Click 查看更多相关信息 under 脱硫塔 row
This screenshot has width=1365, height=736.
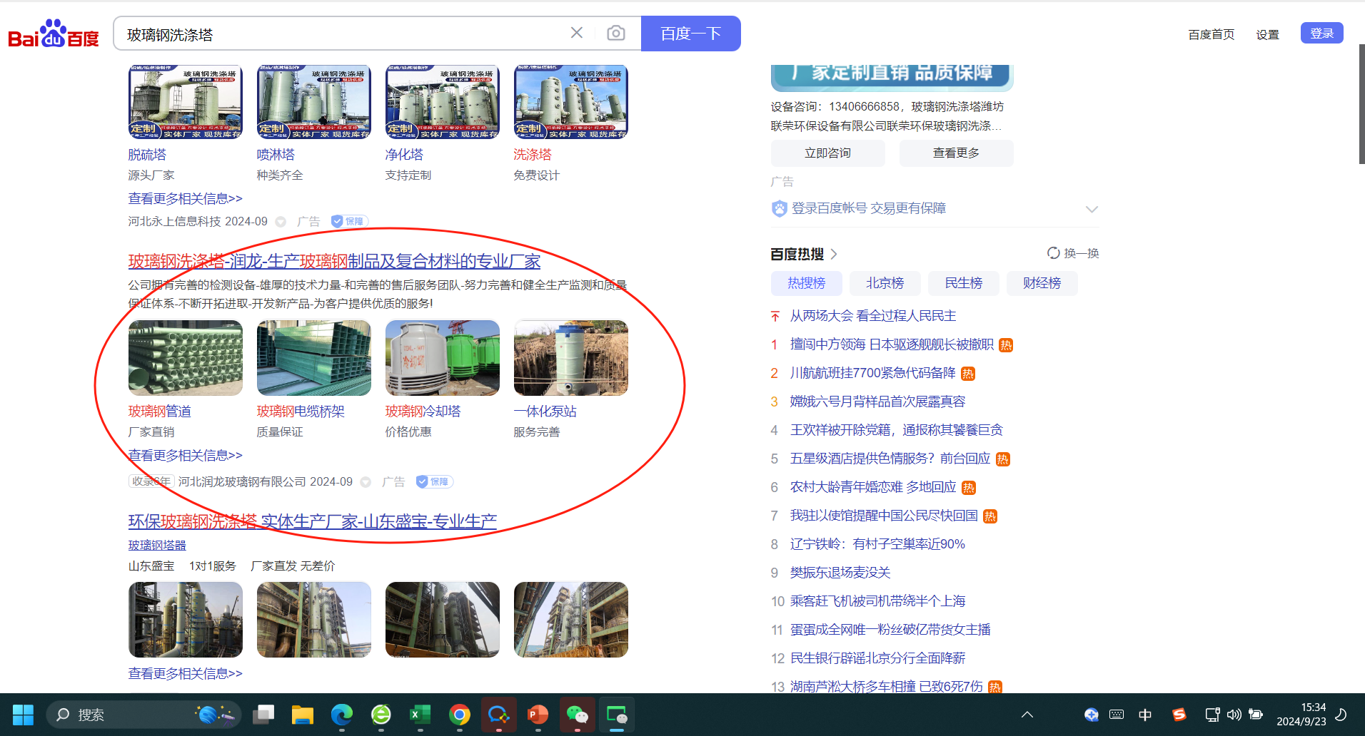[186, 198]
